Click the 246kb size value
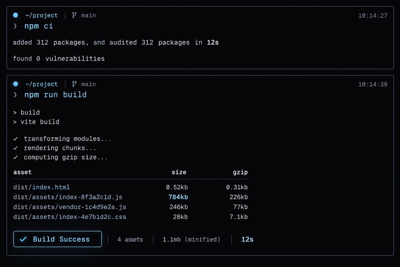This screenshot has width=400, height=267. click(x=179, y=207)
